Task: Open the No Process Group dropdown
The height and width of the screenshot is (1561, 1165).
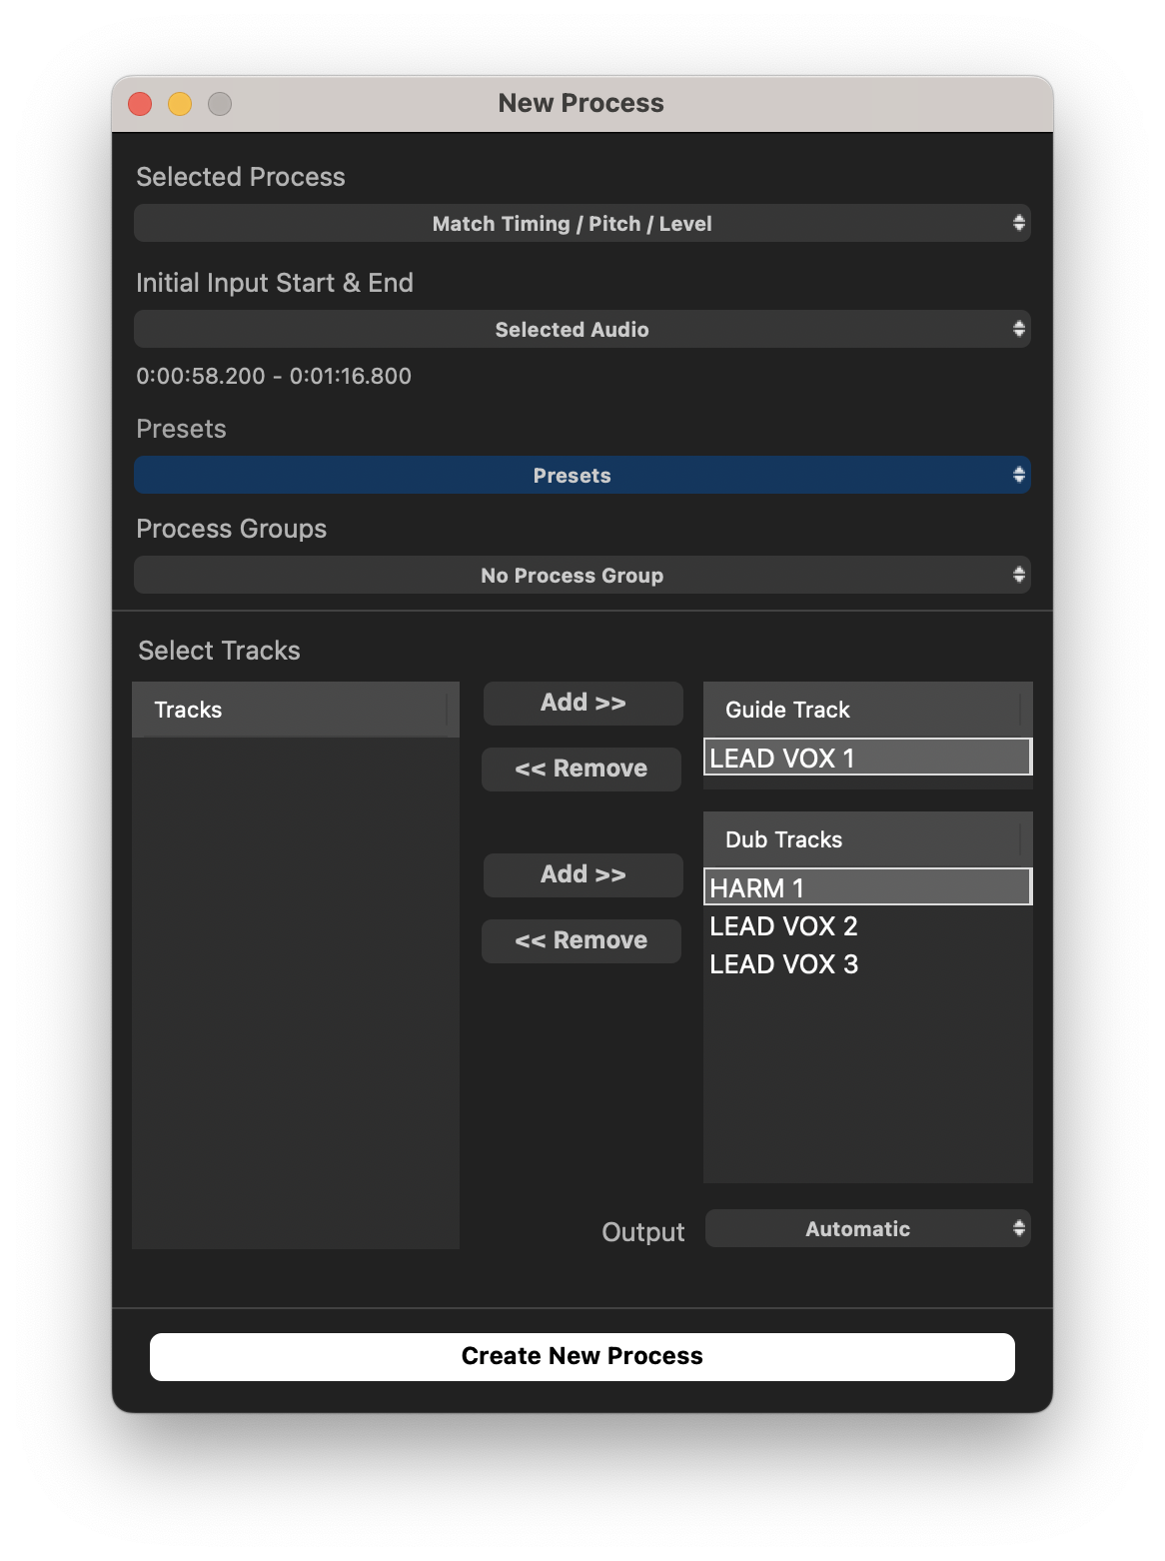Action: point(582,576)
